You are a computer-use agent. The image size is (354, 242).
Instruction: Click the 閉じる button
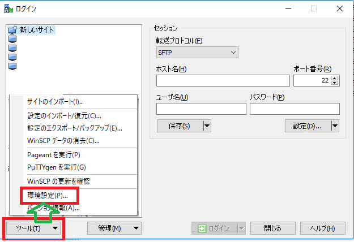(x=273, y=228)
